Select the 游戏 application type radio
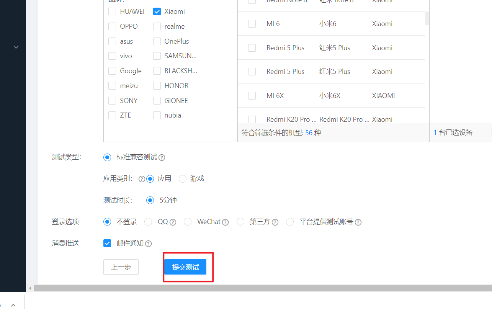The width and height of the screenshot is (492, 309). [183, 179]
